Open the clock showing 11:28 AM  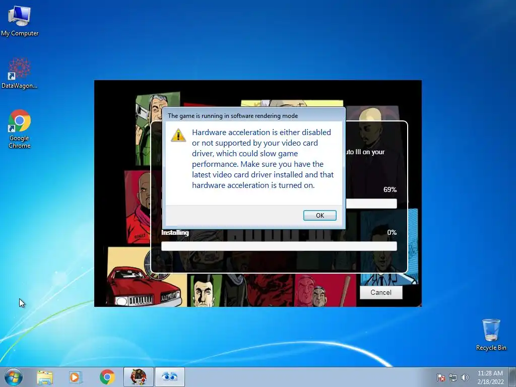(x=490, y=377)
